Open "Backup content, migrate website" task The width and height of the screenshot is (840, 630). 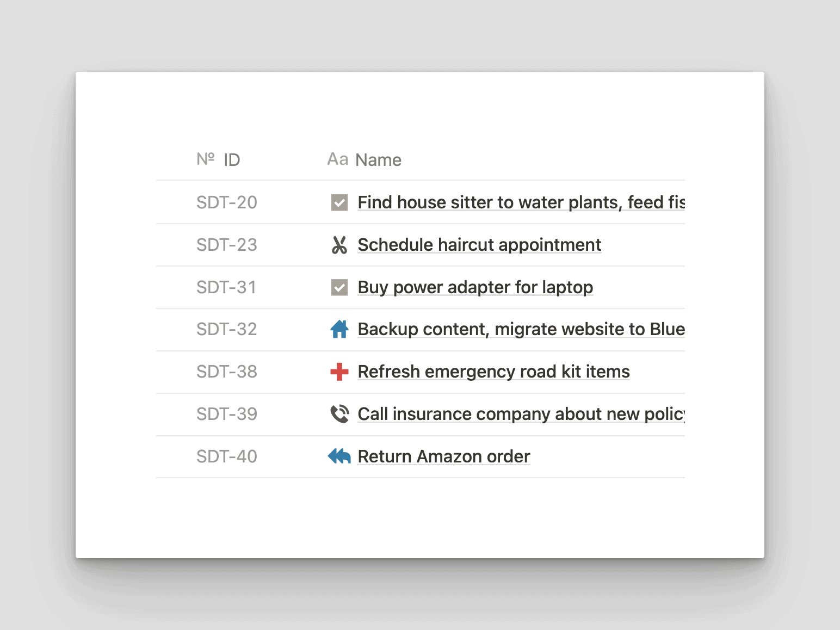(x=521, y=329)
